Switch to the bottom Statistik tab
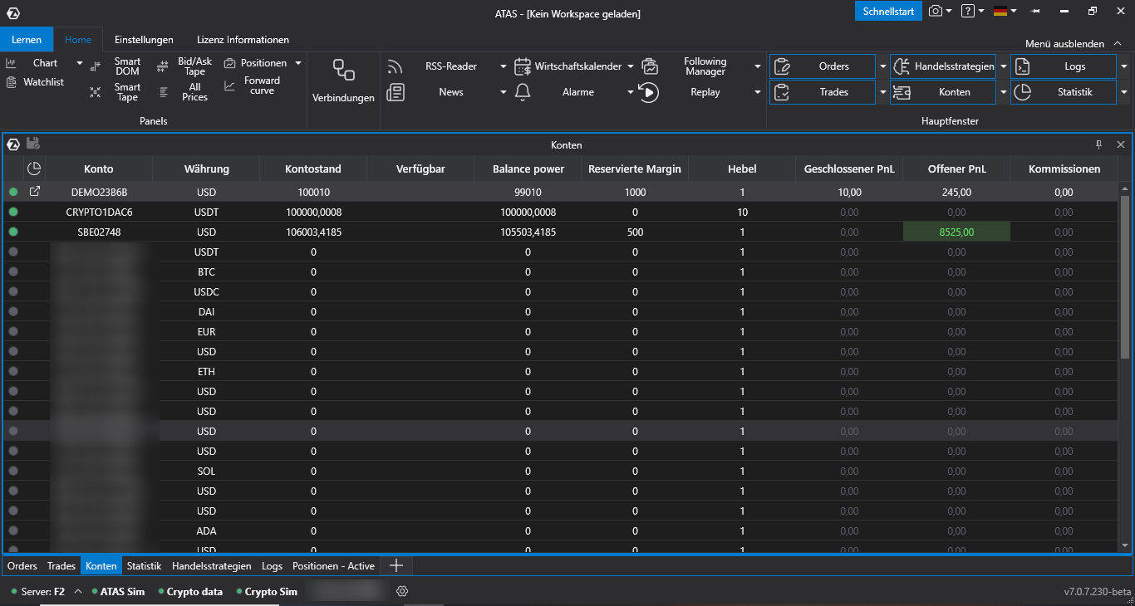The height and width of the screenshot is (606, 1135). (x=144, y=566)
